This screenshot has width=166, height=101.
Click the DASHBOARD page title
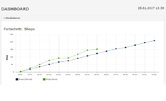(x=15, y=9)
